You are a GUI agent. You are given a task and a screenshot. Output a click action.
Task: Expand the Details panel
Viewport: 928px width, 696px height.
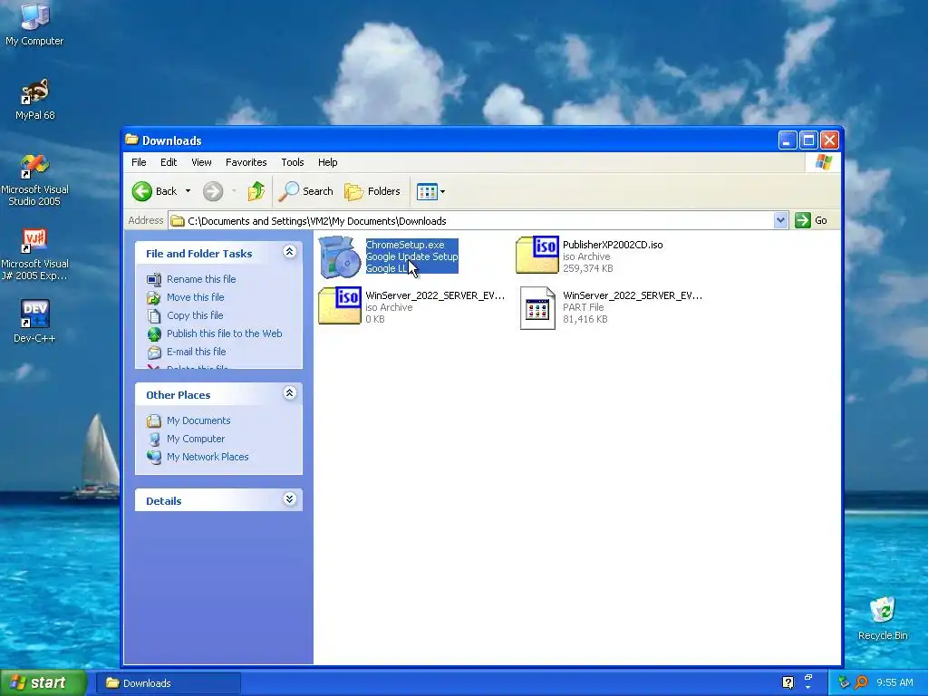tap(289, 499)
